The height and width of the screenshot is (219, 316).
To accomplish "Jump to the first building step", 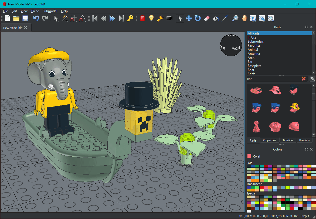I will (95, 18).
